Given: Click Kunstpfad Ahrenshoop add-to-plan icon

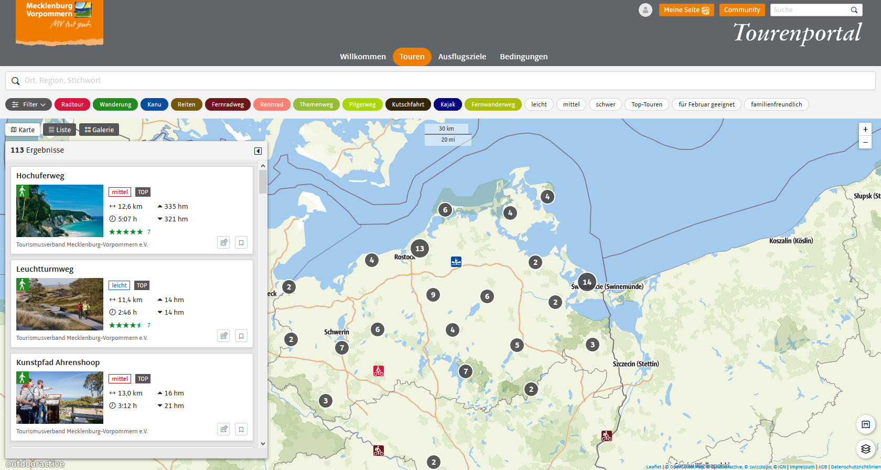Looking at the screenshot, I should coord(224,429).
